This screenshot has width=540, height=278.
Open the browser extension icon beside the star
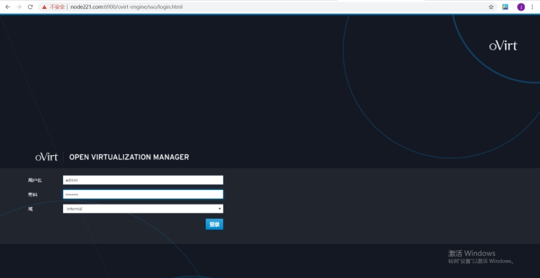click(505, 7)
